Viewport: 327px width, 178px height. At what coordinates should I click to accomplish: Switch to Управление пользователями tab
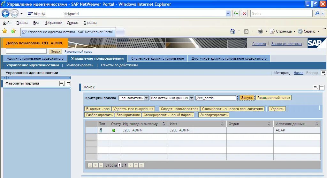click(97, 59)
